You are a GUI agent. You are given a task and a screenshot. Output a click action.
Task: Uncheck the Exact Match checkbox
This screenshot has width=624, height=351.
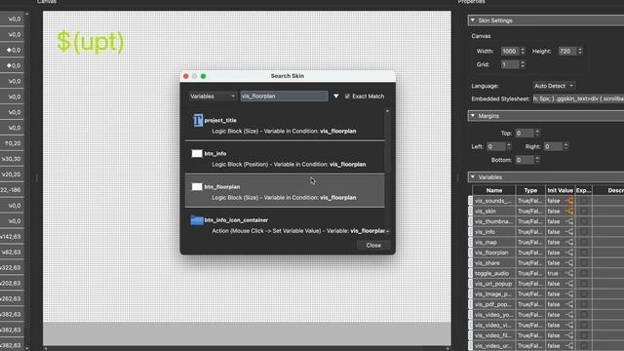click(347, 97)
